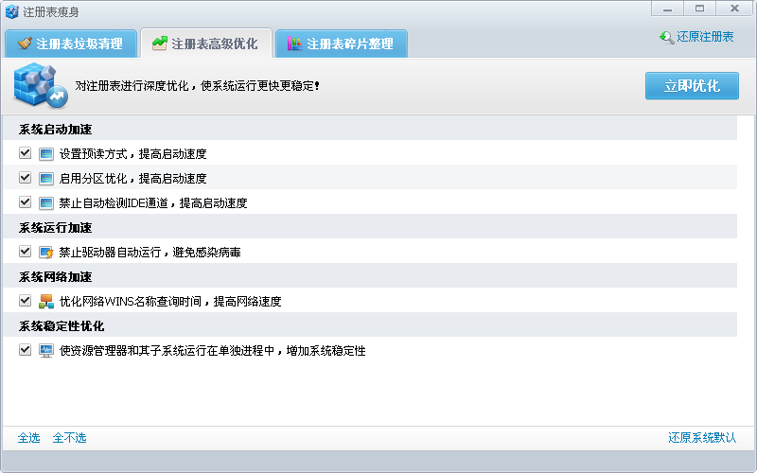Click the icon next to 启用分区优化

[x=46, y=179]
